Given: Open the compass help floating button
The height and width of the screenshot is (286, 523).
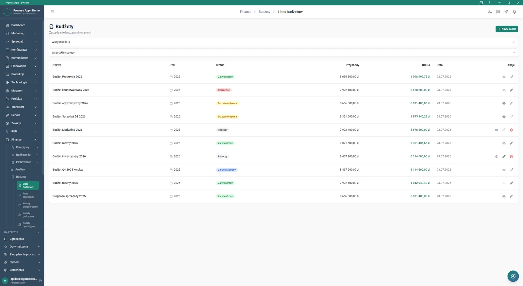Looking at the screenshot, I should click(513, 276).
